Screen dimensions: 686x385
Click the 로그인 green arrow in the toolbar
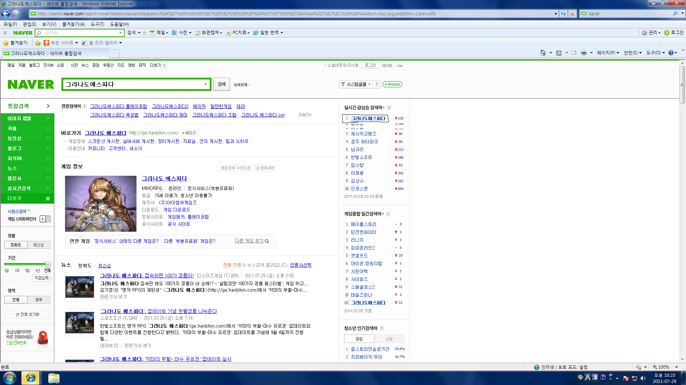pyautogui.click(x=667, y=32)
